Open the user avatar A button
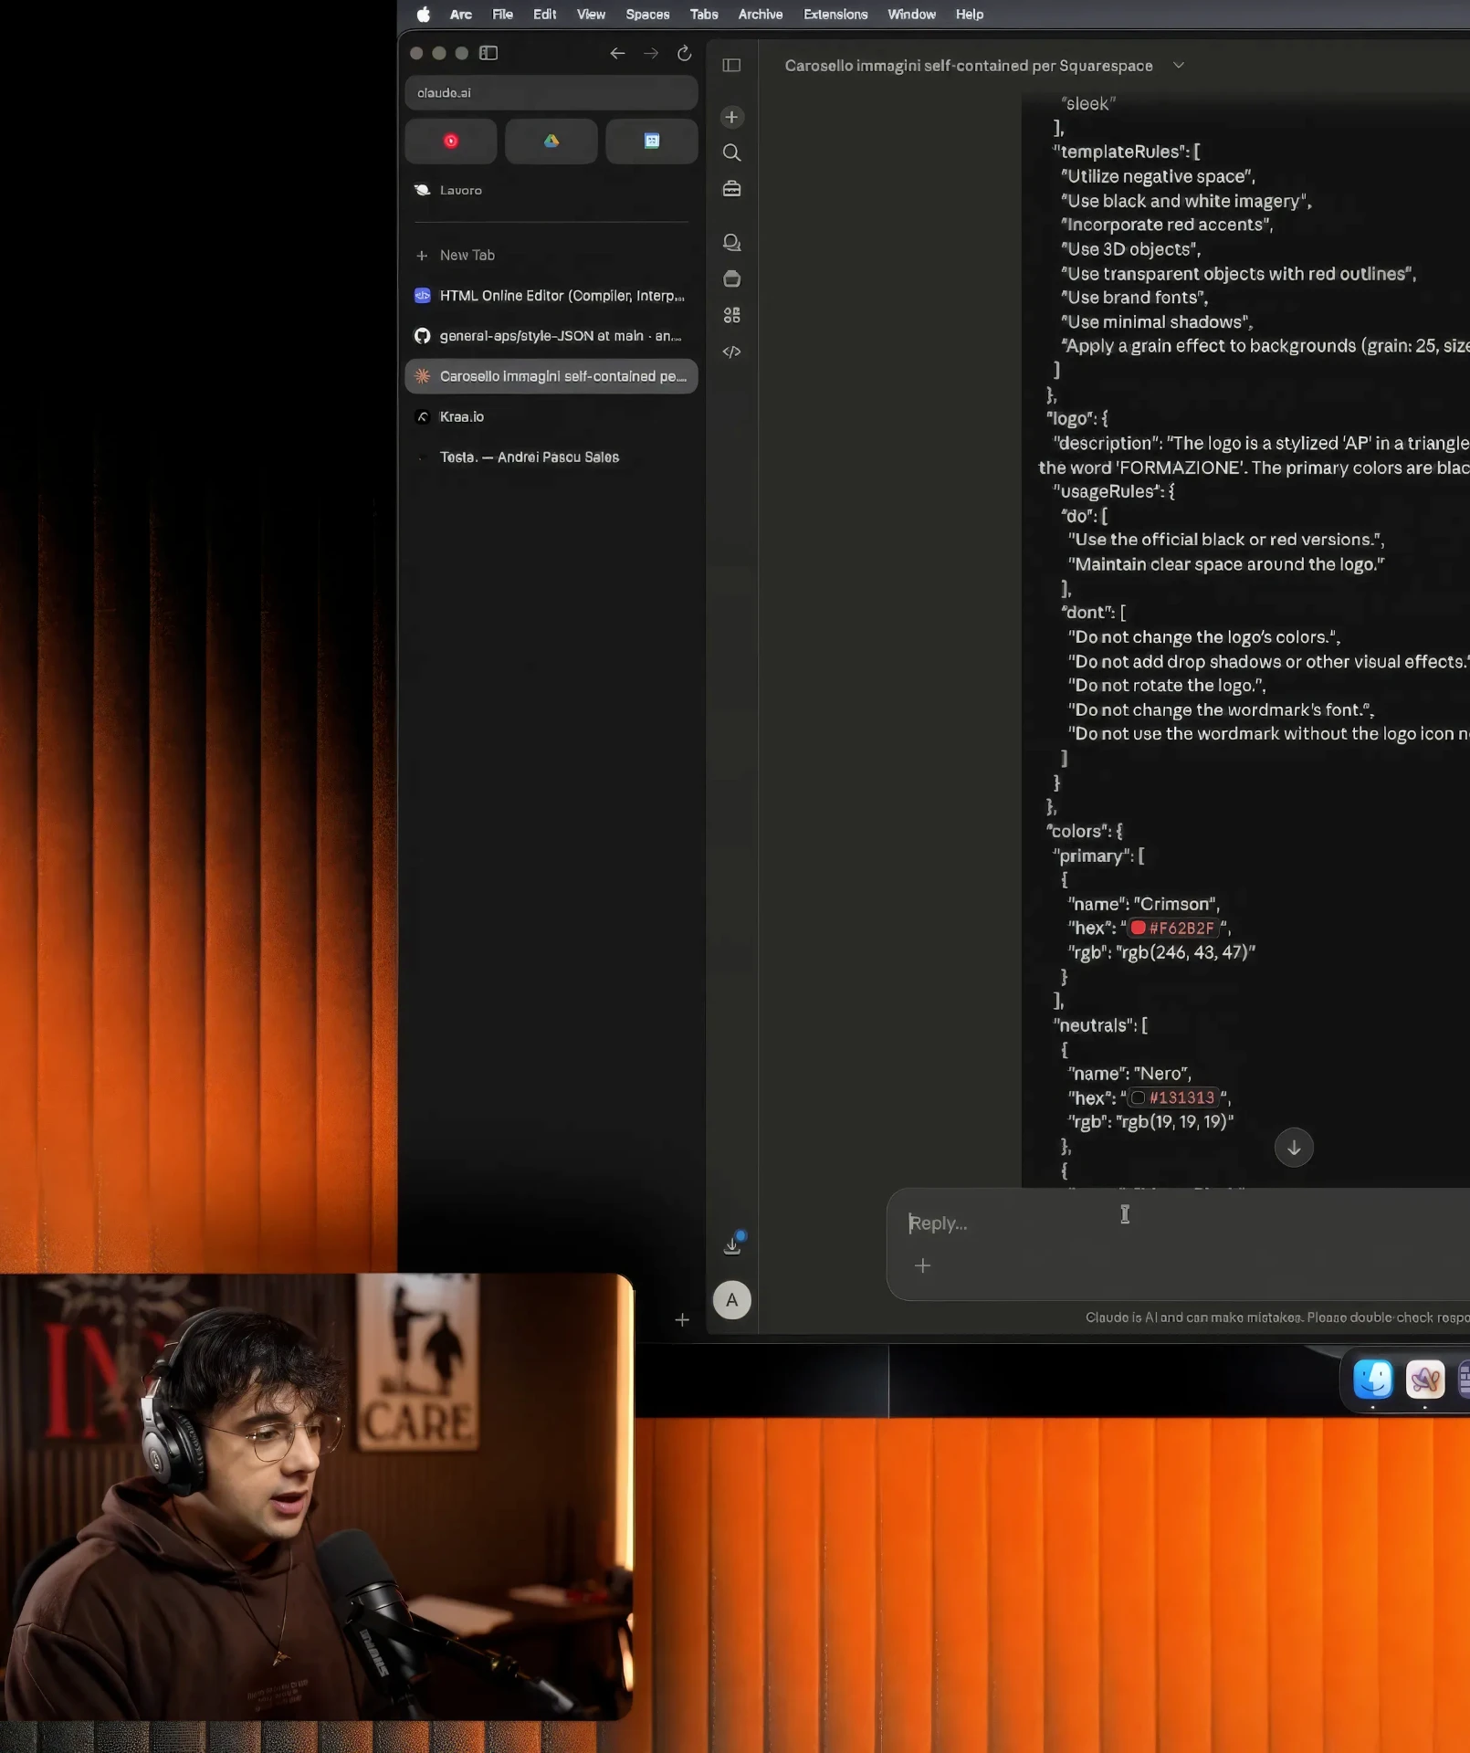This screenshot has width=1470, height=1753. pyautogui.click(x=732, y=1300)
